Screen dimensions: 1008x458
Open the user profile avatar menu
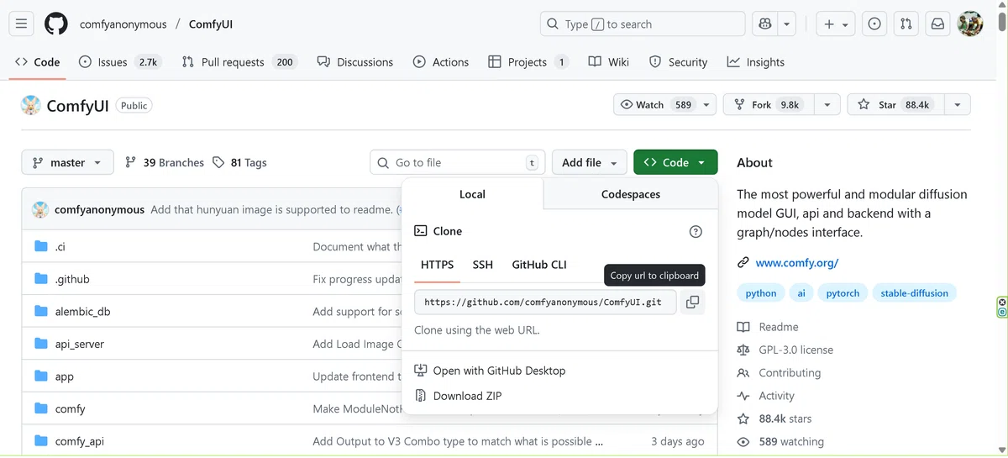(970, 24)
